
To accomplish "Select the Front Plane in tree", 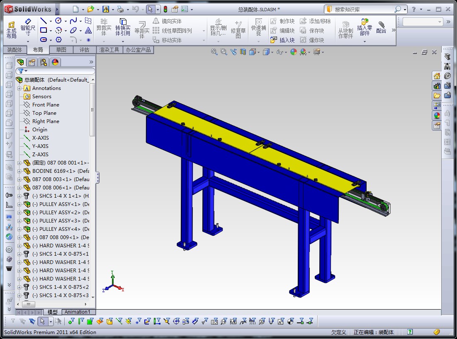I will click(46, 104).
